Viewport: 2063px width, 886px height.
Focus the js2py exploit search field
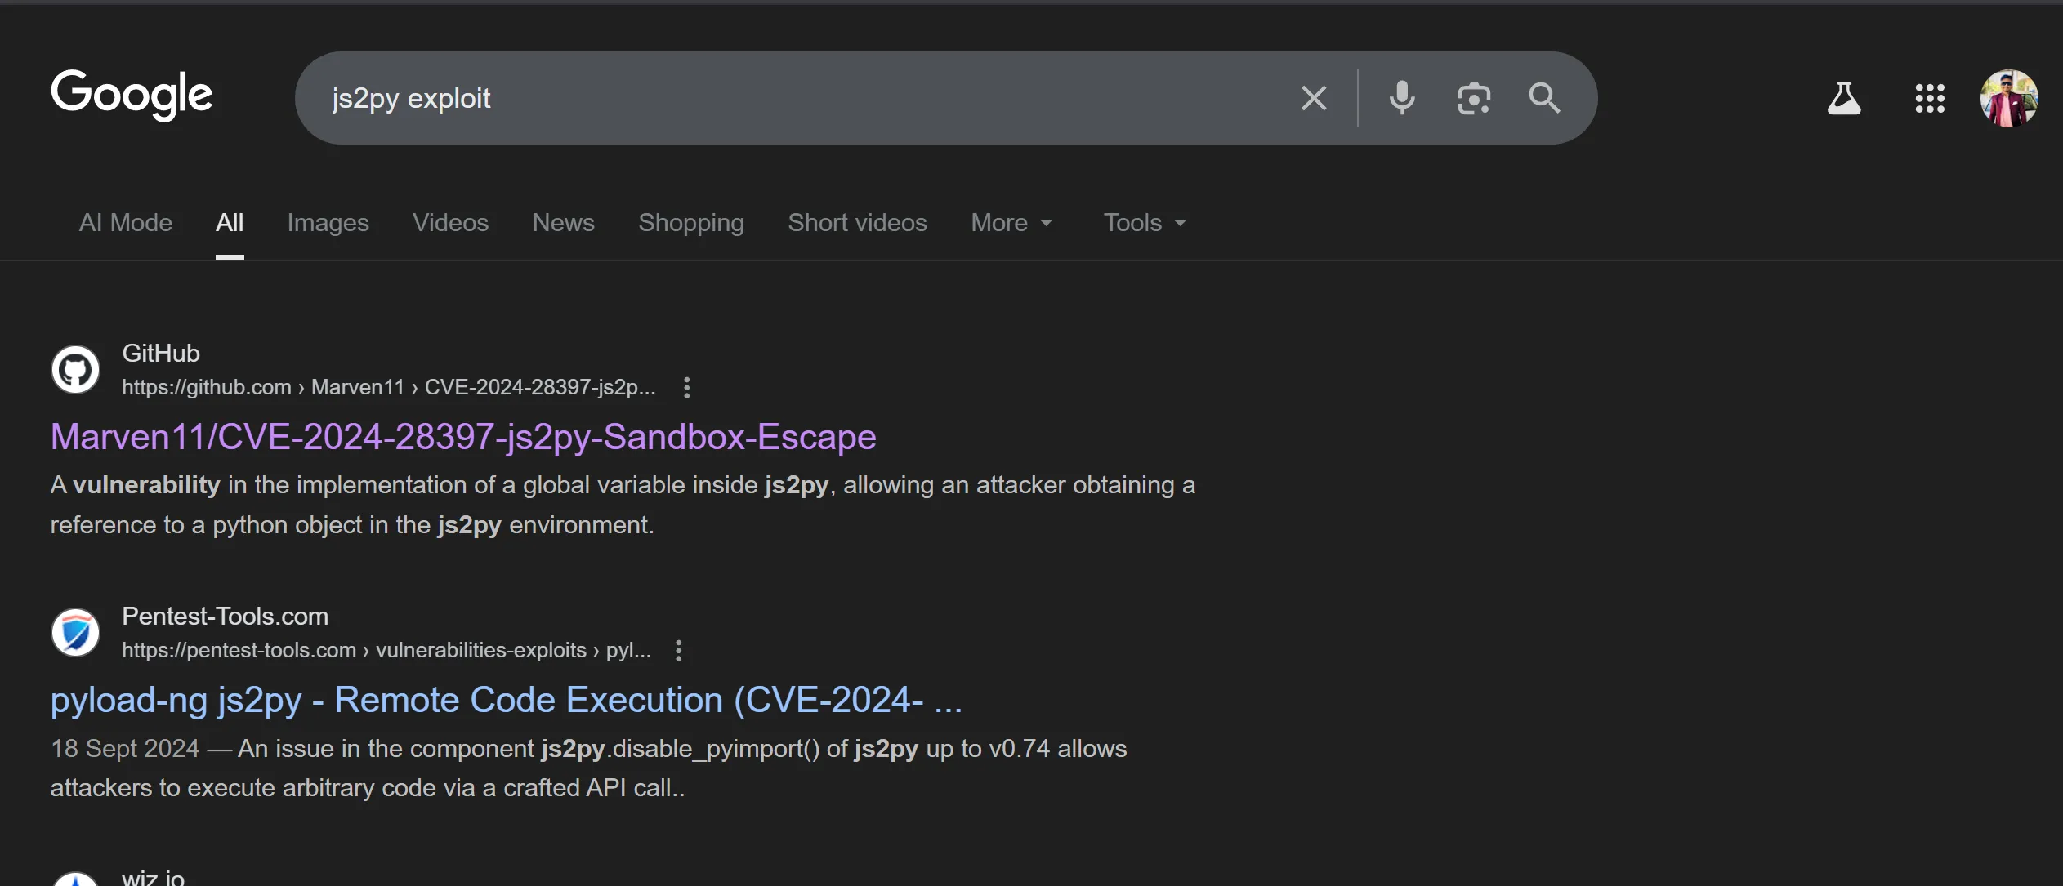(801, 98)
